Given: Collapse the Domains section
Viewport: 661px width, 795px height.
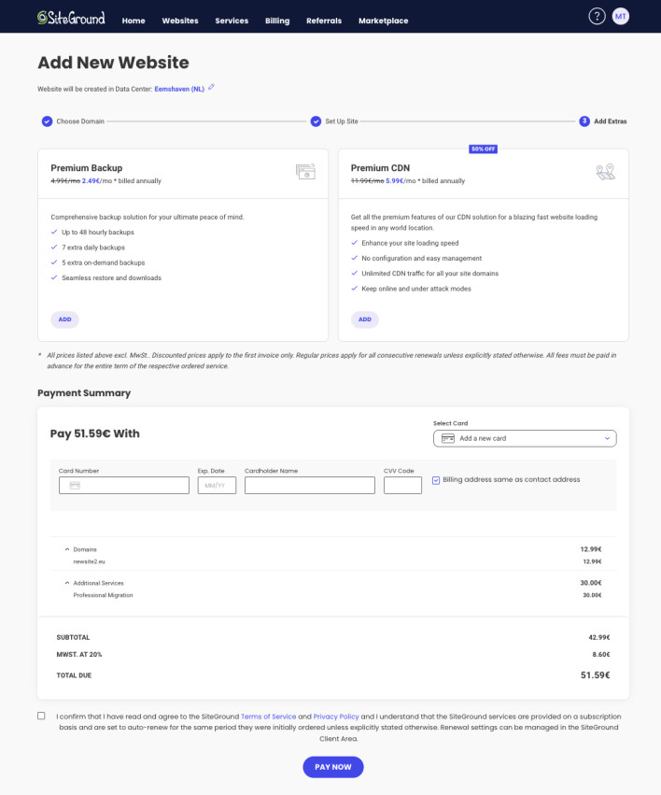Looking at the screenshot, I should (x=67, y=549).
